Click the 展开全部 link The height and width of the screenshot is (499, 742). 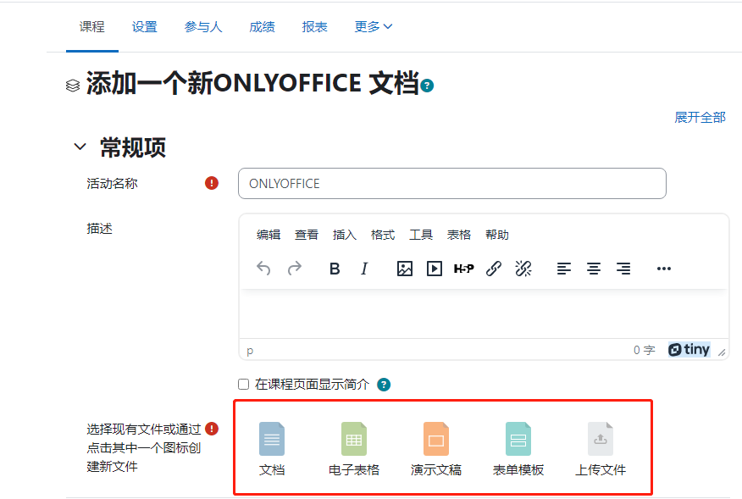[x=700, y=118]
